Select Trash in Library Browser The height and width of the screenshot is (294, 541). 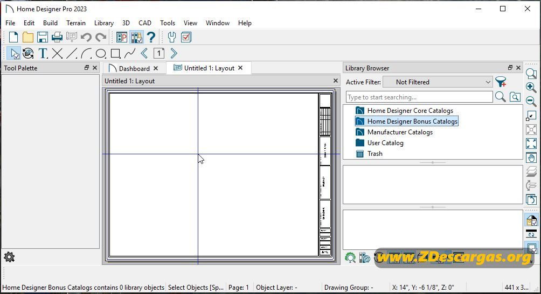pyautogui.click(x=374, y=154)
